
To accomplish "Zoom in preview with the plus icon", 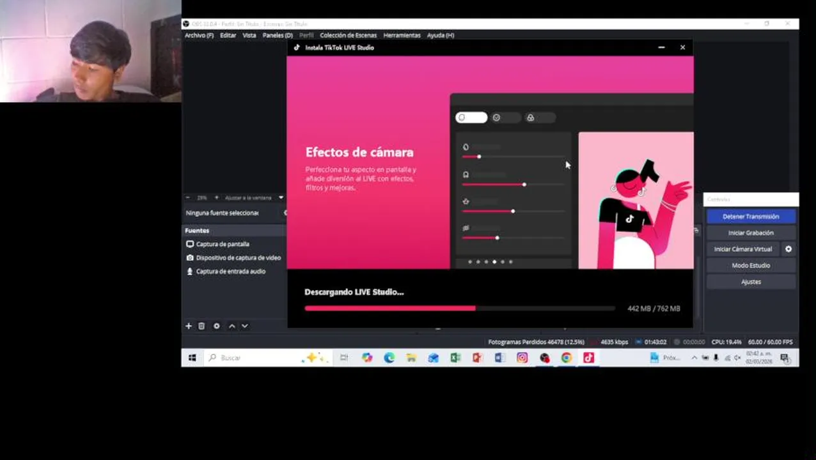I will point(216,197).
